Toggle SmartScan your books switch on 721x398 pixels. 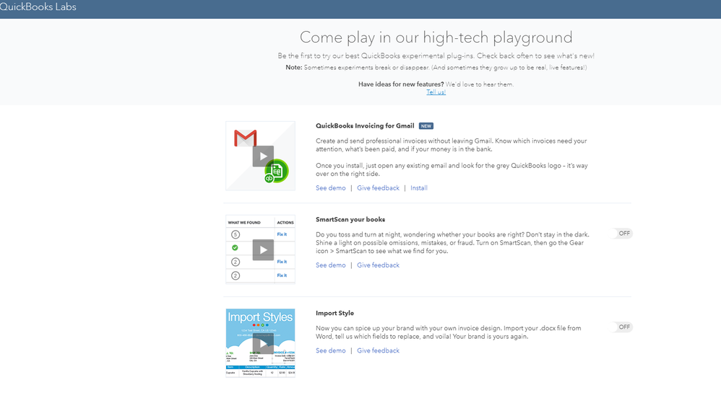pyautogui.click(x=623, y=233)
